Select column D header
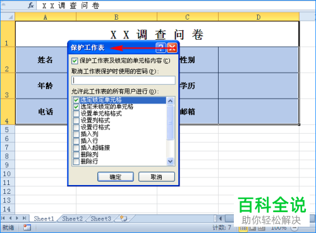The height and width of the screenshot is (233, 316). tap(258, 17)
